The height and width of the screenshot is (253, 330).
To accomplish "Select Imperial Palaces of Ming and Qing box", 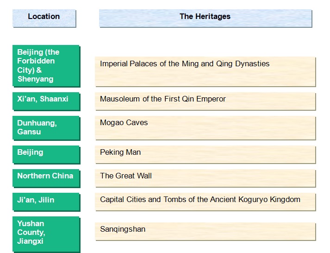I will tap(205, 71).
